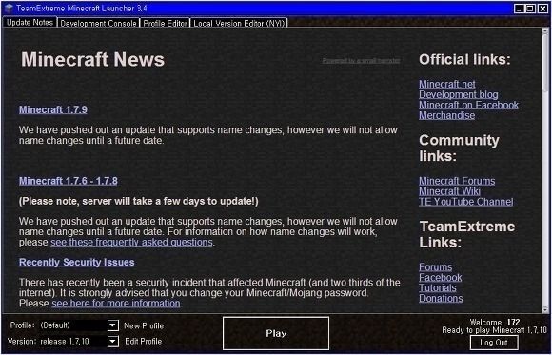Screen dimensions: 552x355
Task: Open the Recently Security Issues heading link
Action: (77, 263)
